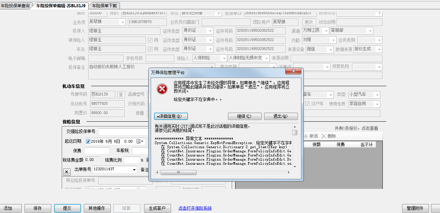The image size is (440, 213).
Task: Click the X button left of 出单账号
Action: [67, 172]
